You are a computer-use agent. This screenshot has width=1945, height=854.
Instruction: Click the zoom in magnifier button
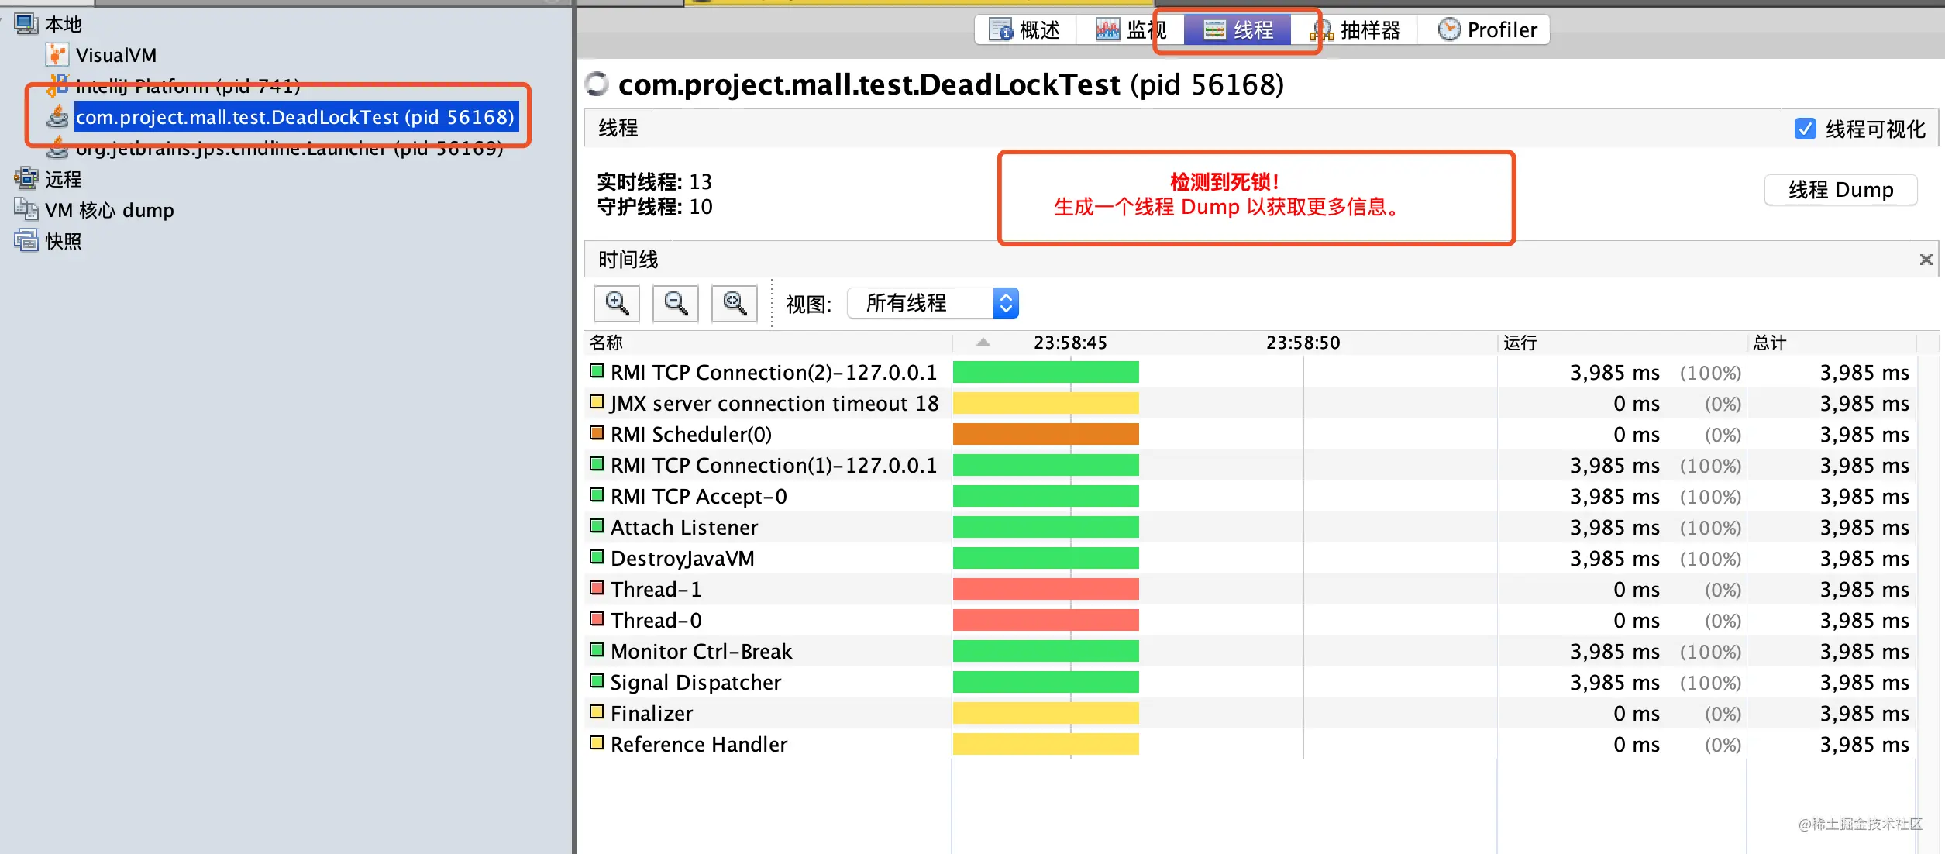click(x=617, y=303)
